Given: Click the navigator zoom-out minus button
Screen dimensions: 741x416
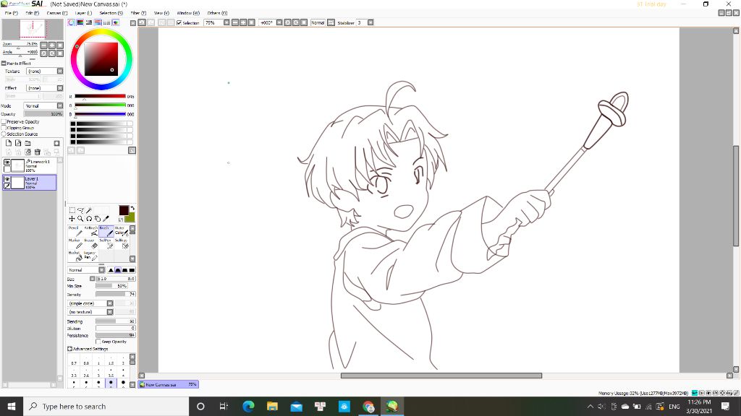Looking at the screenshot, I should 44,45.
